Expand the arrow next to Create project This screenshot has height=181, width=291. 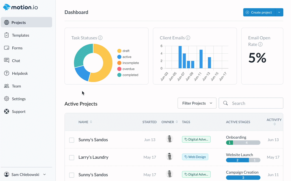[x=279, y=12]
